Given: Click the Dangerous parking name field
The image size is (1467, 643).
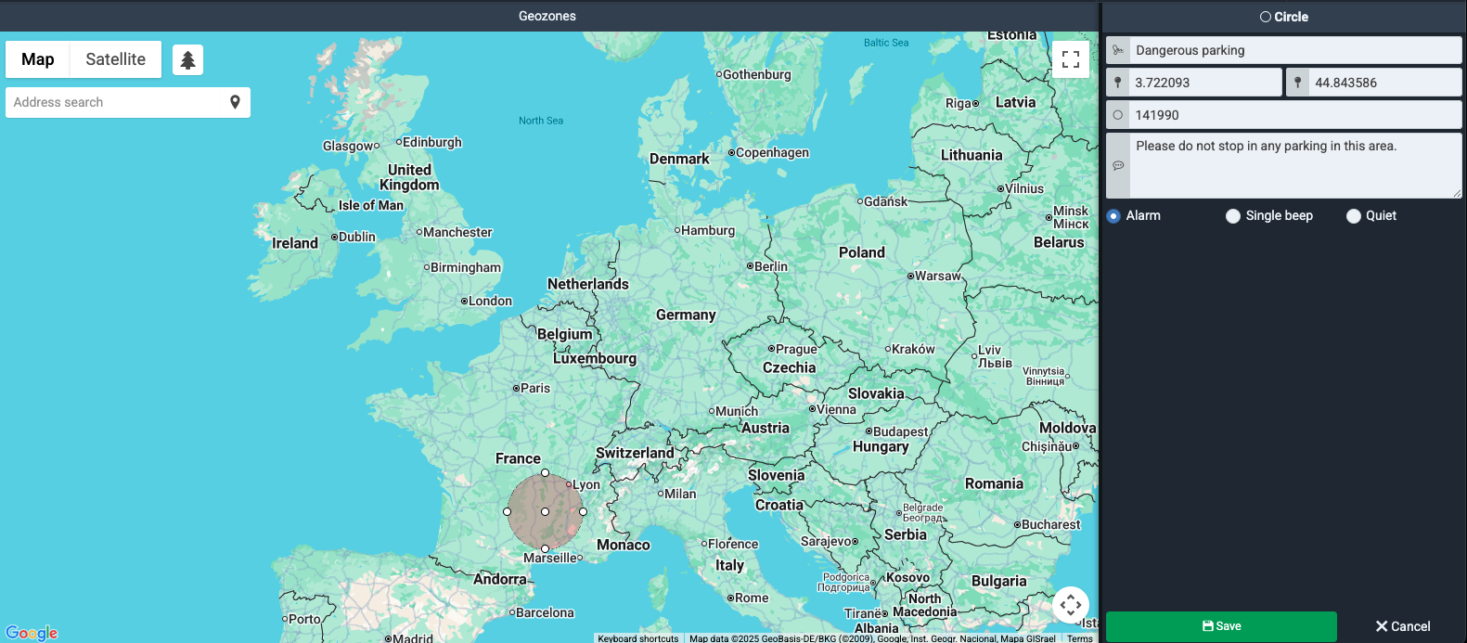Looking at the screenshot, I should [1294, 50].
